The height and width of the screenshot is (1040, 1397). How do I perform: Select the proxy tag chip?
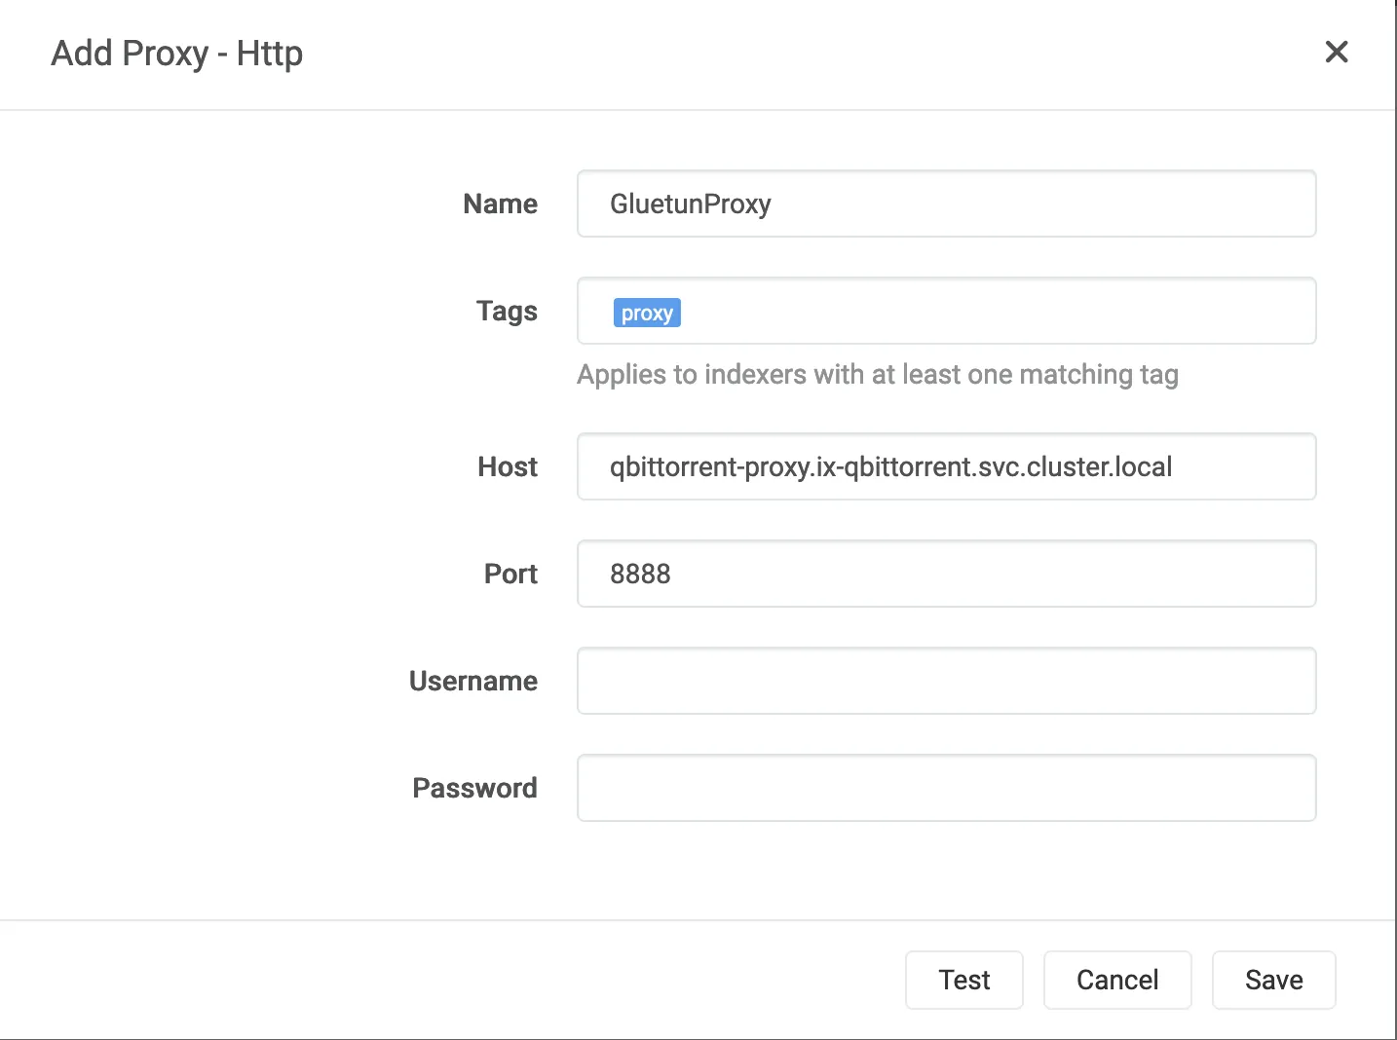[646, 312]
